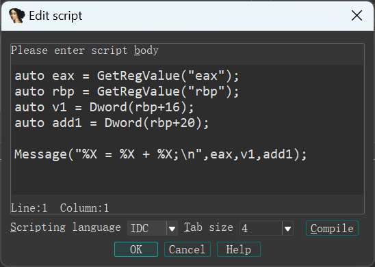Click the IDA lady icon in title bar
375x267 pixels.
(16, 16)
